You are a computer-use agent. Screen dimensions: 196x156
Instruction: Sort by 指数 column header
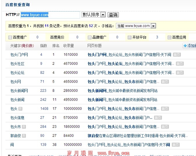coord(43,46)
